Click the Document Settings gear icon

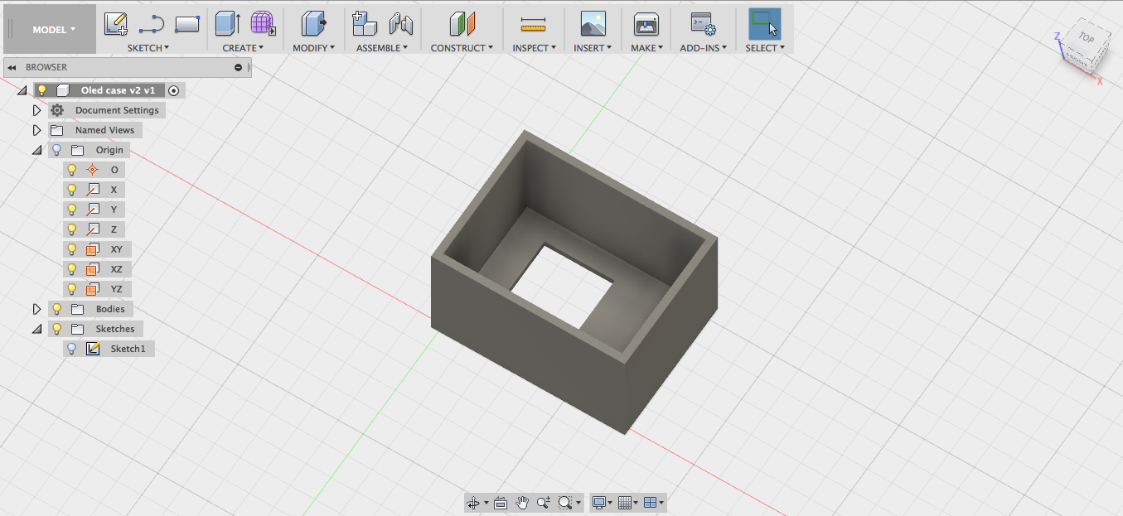point(57,110)
